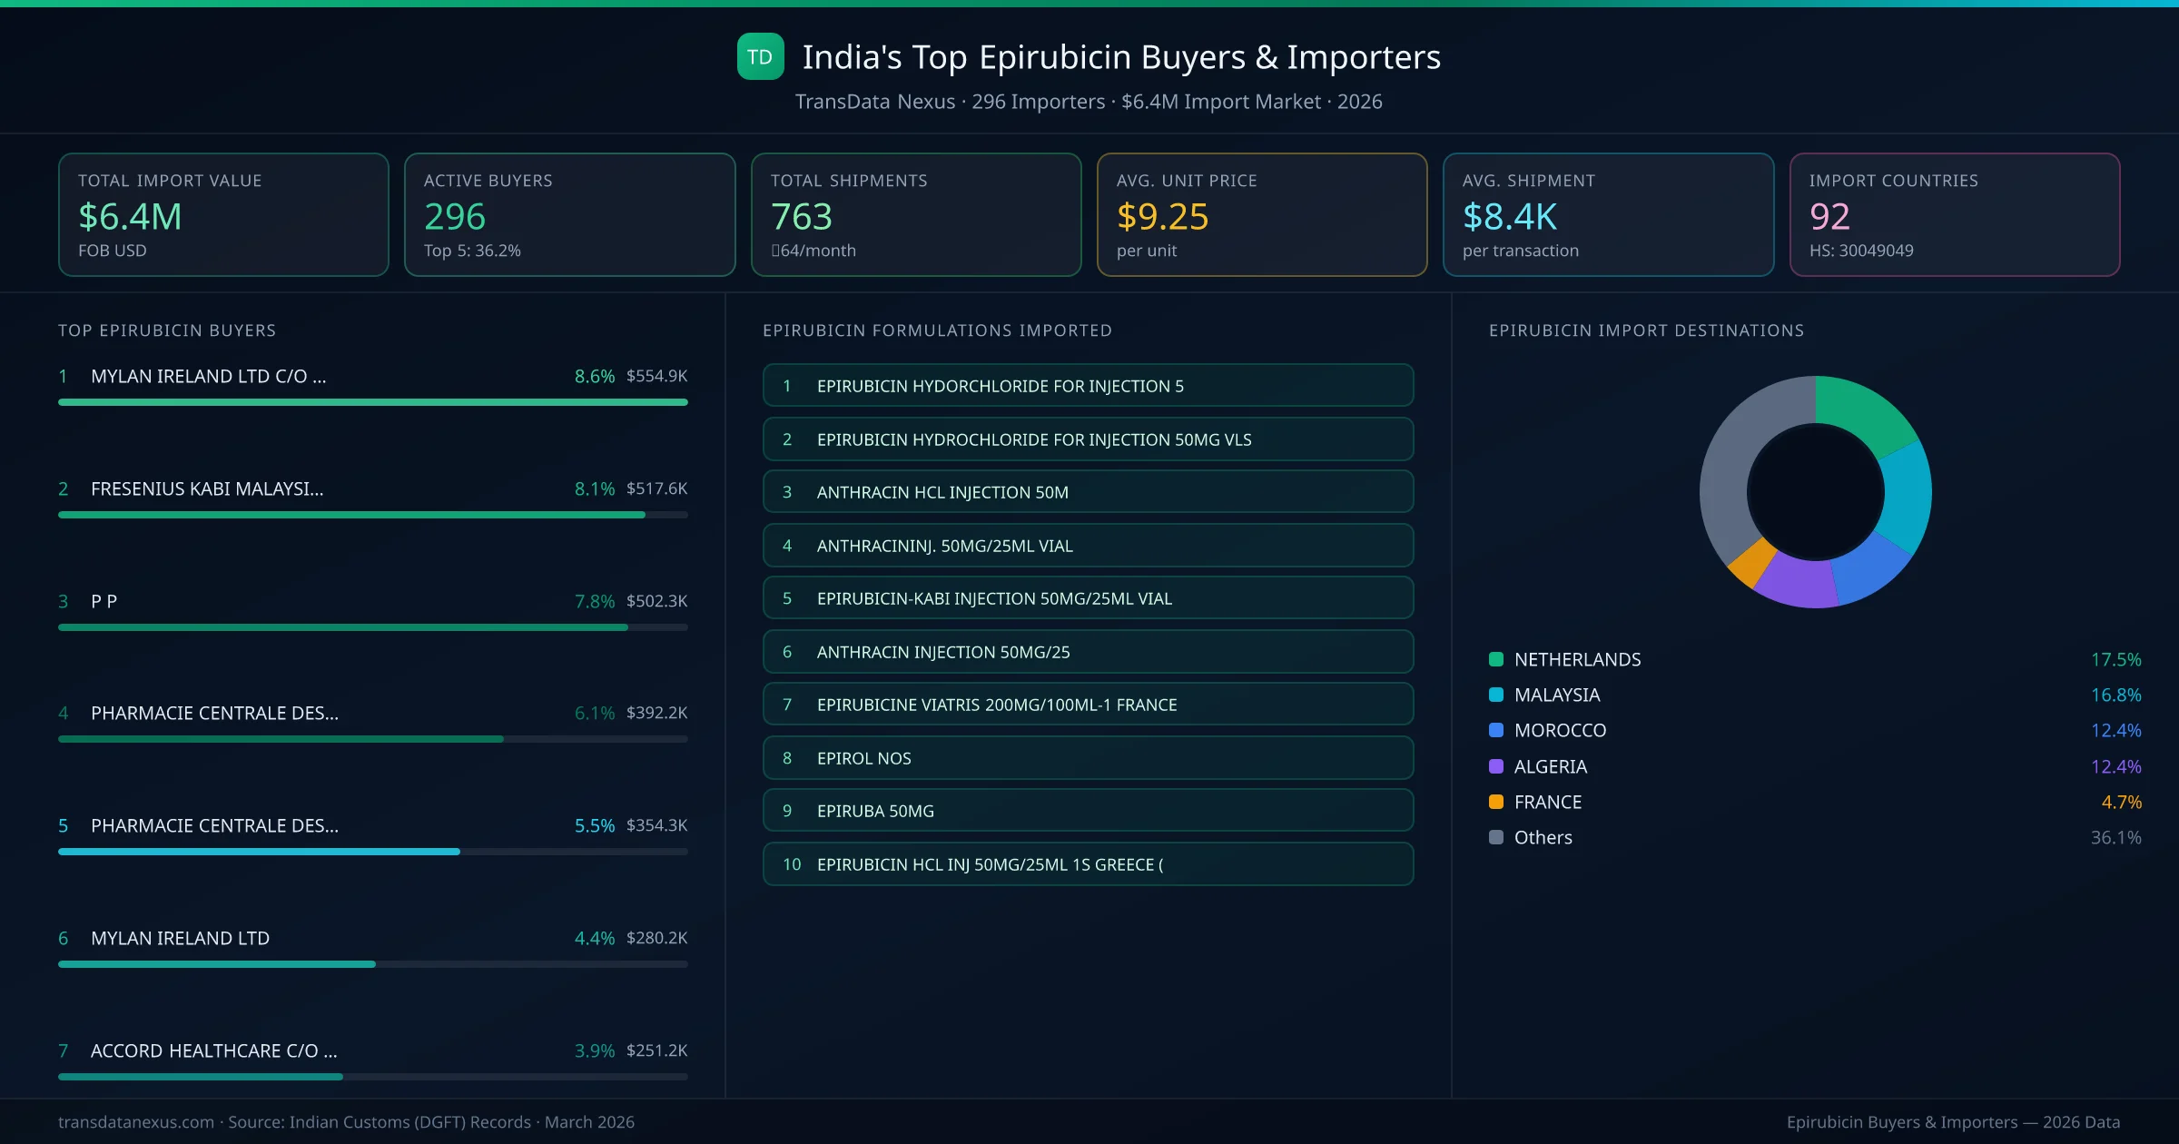Click the TD logo icon in the header
Viewport: 2179px width, 1144px height.
(760, 56)
